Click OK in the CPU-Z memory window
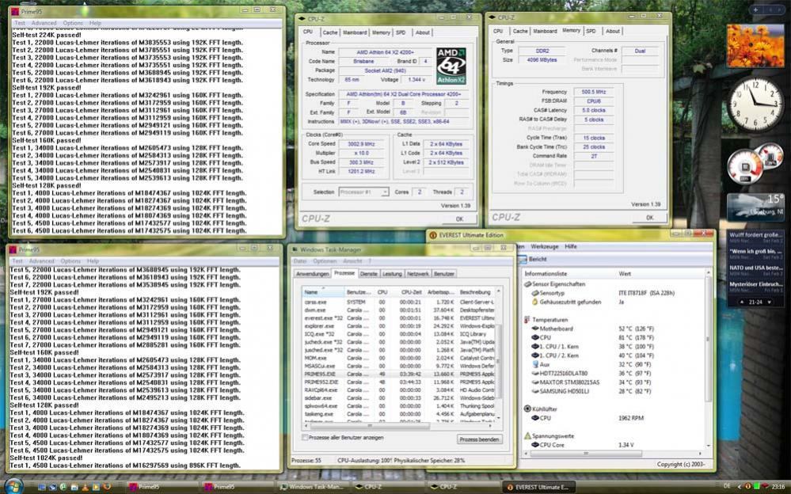 point(650,218)
